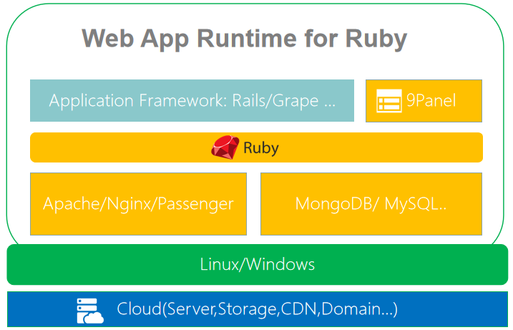Click the 'Cloud(Server,Storage,CDN,Domain...)' text
This screenshot has width=513, height=330.
pos(257,309)
